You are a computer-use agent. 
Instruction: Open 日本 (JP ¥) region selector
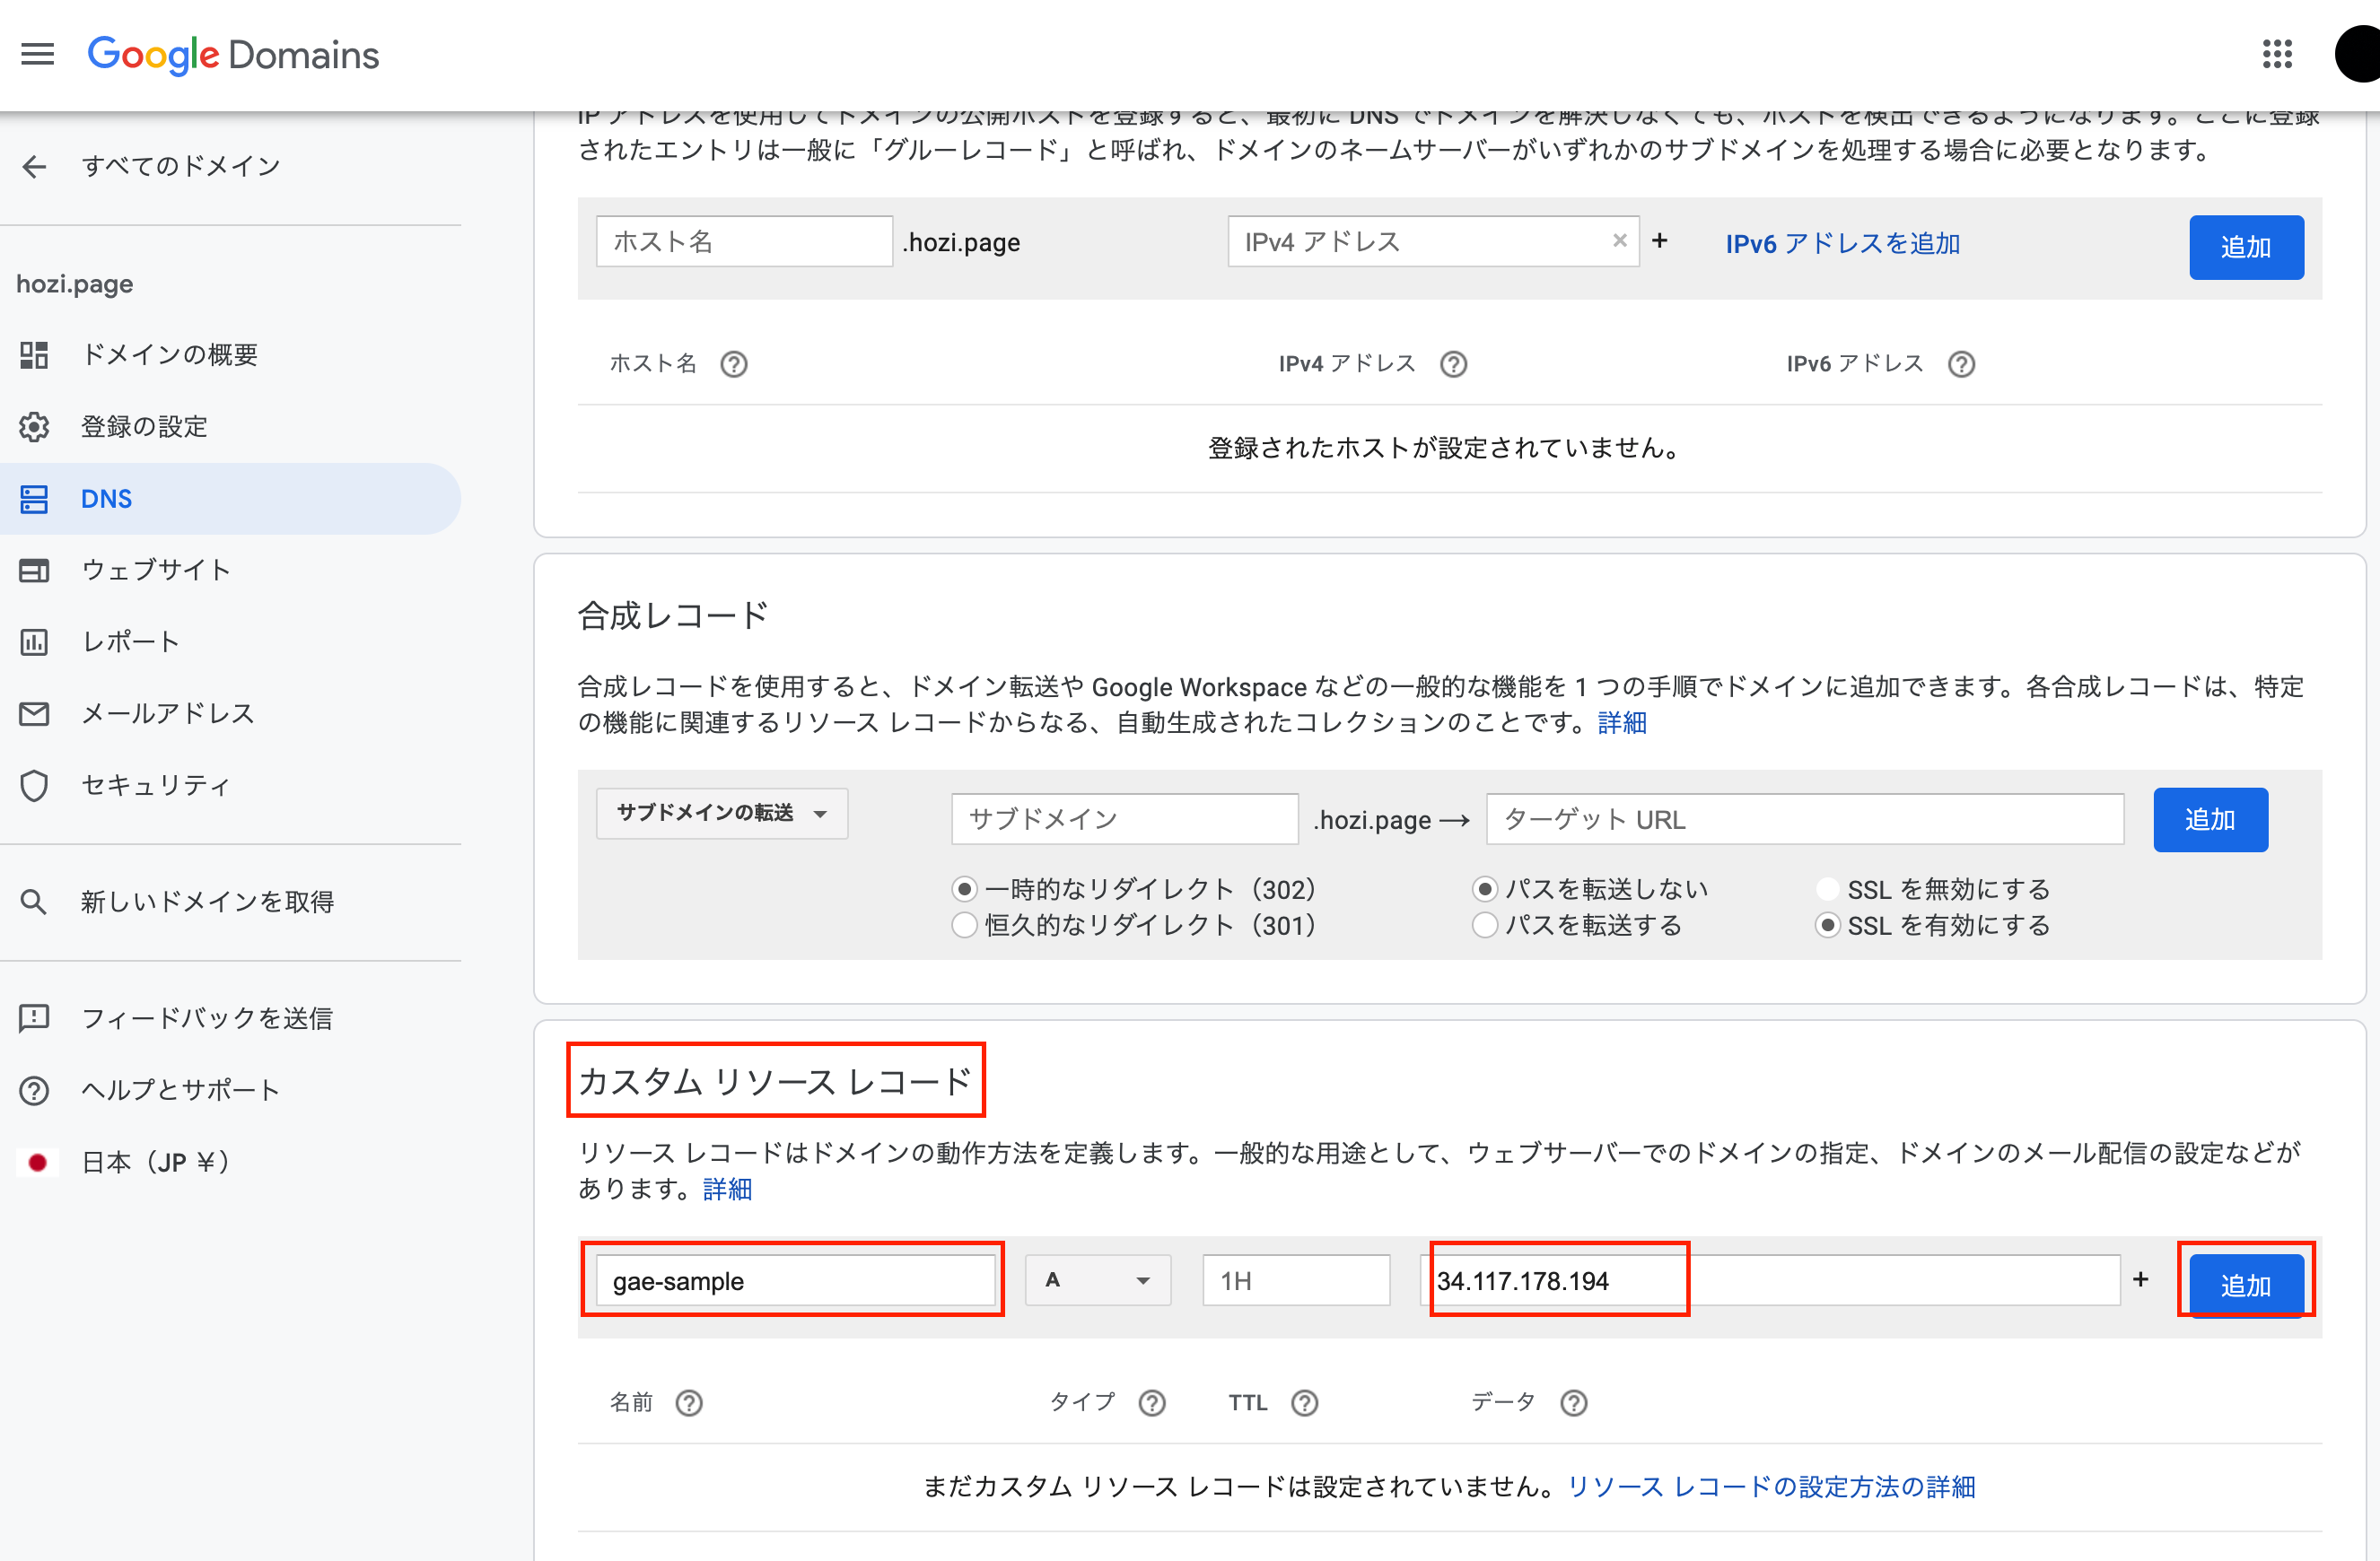pos(155,1163)
